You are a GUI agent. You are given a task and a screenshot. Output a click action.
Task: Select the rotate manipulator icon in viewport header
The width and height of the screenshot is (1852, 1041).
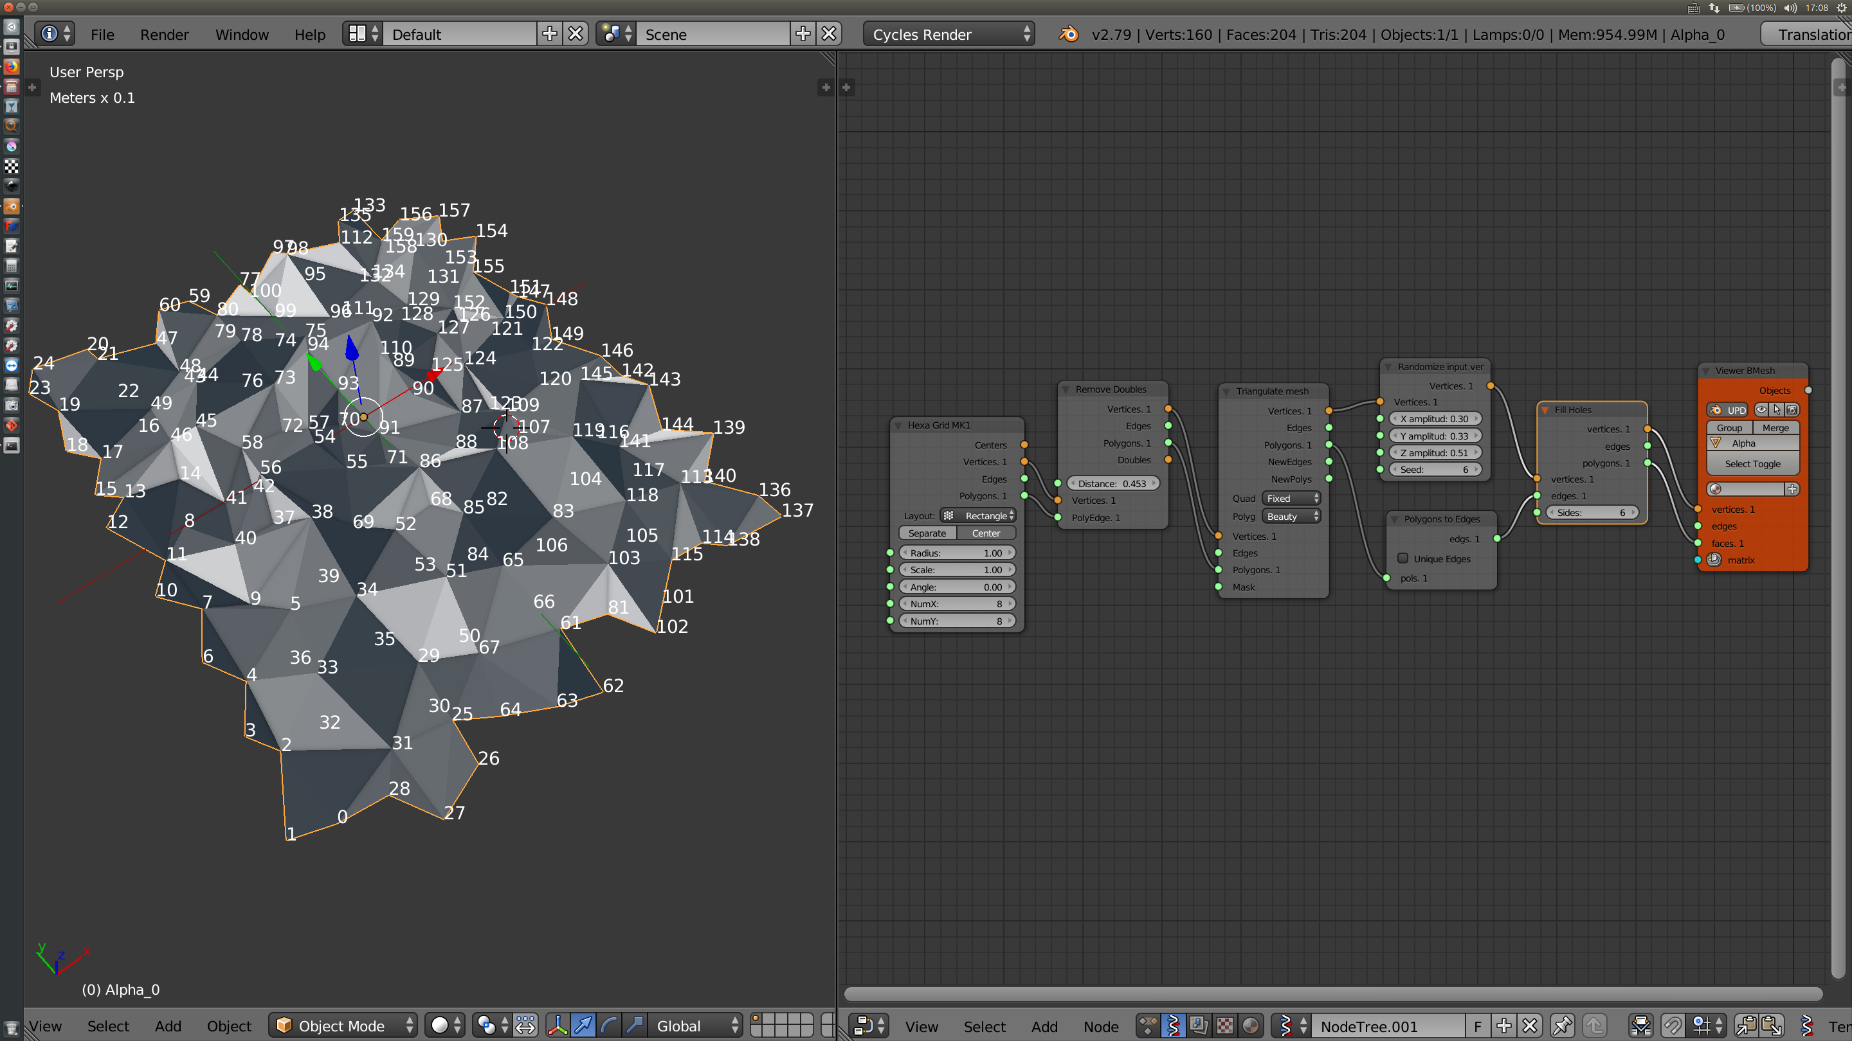coord(609,1025)
